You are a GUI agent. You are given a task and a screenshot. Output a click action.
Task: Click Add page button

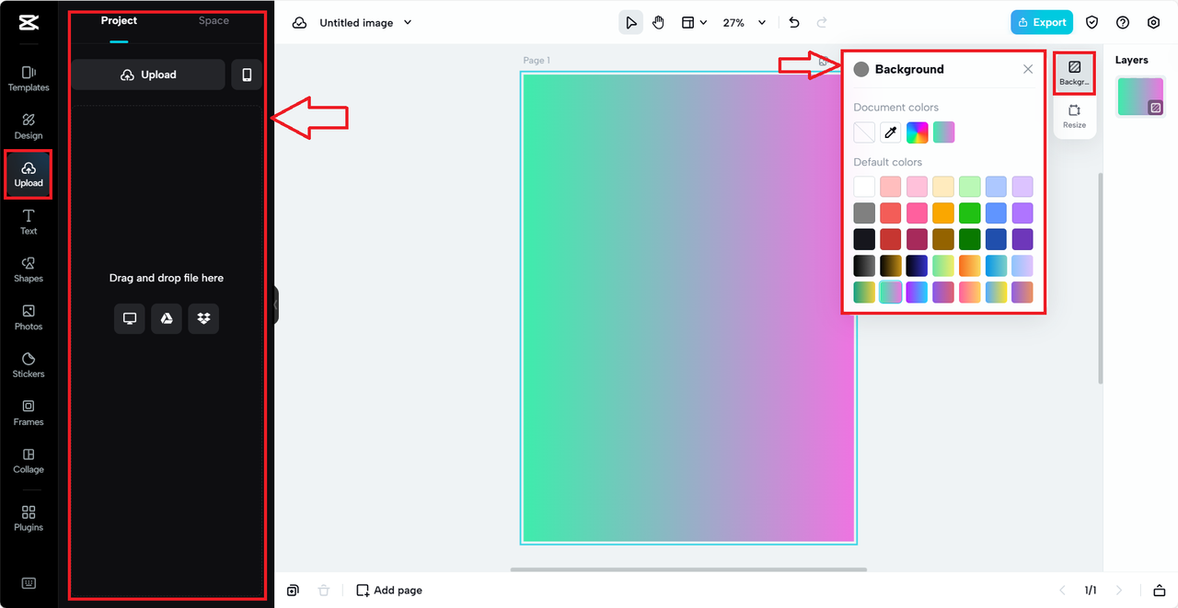tap(389, 591)
